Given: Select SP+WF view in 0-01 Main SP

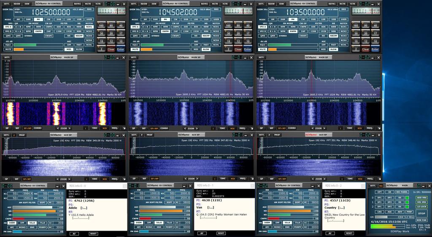Looking at the screenshot, I should tap(154, 129).
